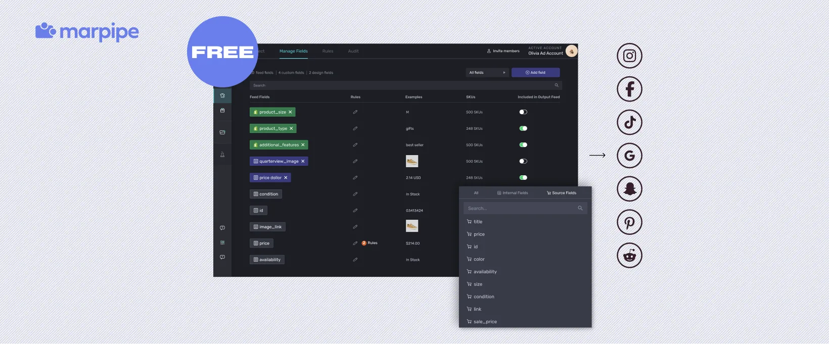Disable price dollor in output feed

[x=523, y=178]
